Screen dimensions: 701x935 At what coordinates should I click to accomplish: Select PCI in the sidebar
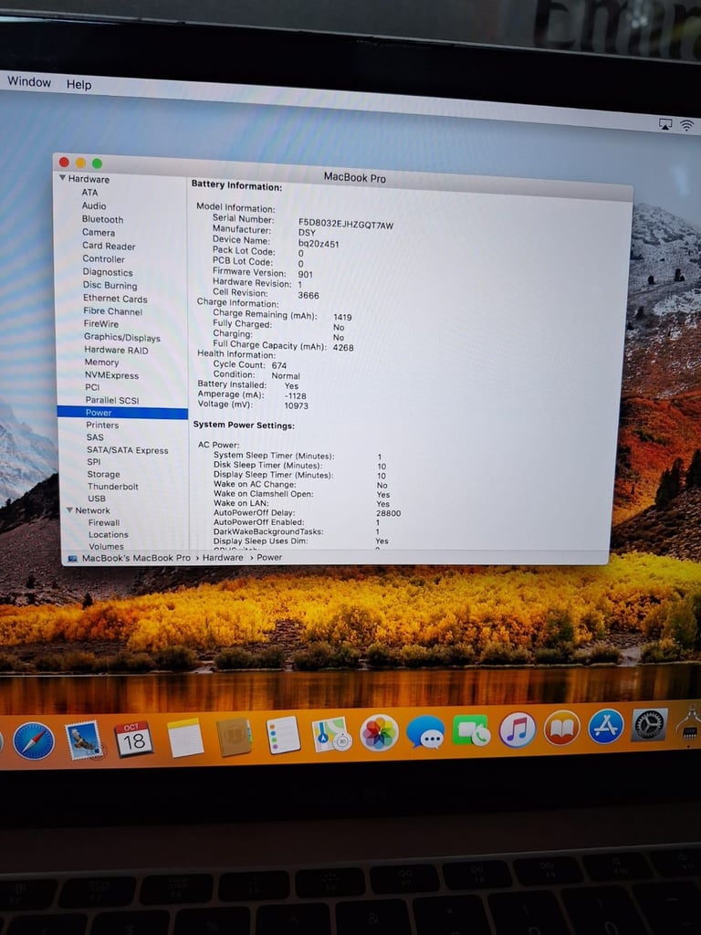point(92,387)
